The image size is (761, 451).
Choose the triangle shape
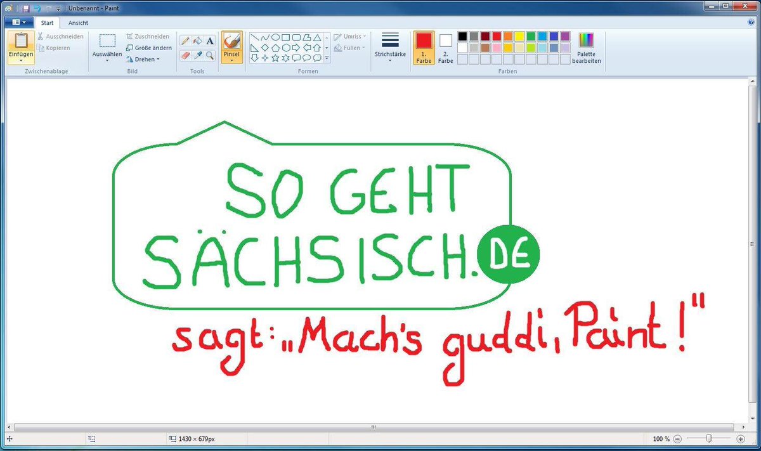pyautogui.click(x=316, y=37)
